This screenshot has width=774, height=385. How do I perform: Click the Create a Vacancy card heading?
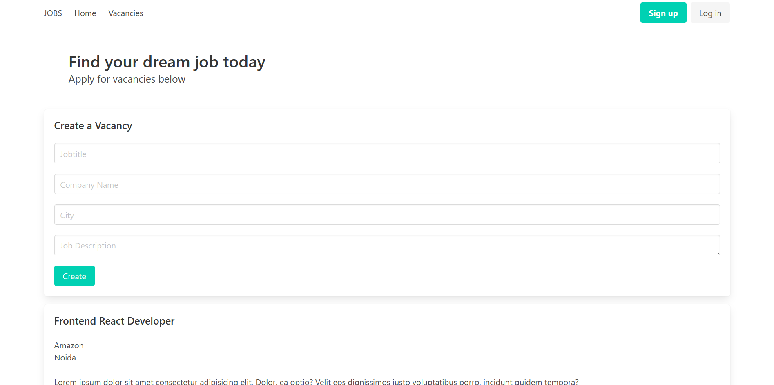point(93,125)
